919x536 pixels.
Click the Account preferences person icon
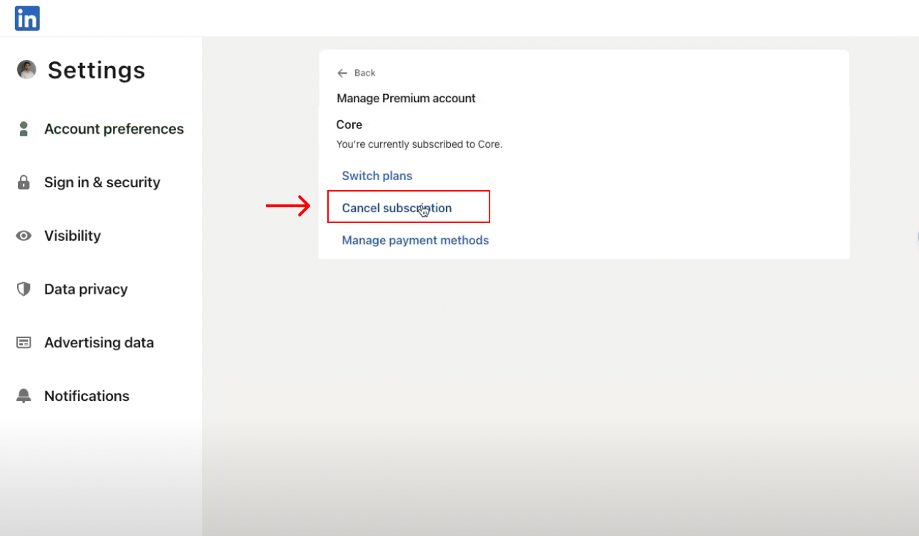pos(24,129)
